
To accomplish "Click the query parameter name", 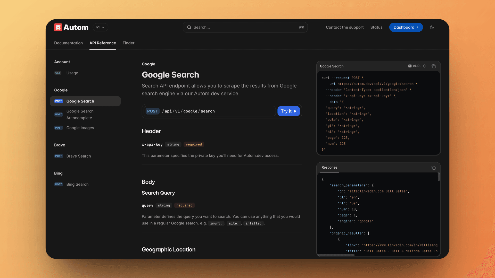I will (x=147, y=205).
